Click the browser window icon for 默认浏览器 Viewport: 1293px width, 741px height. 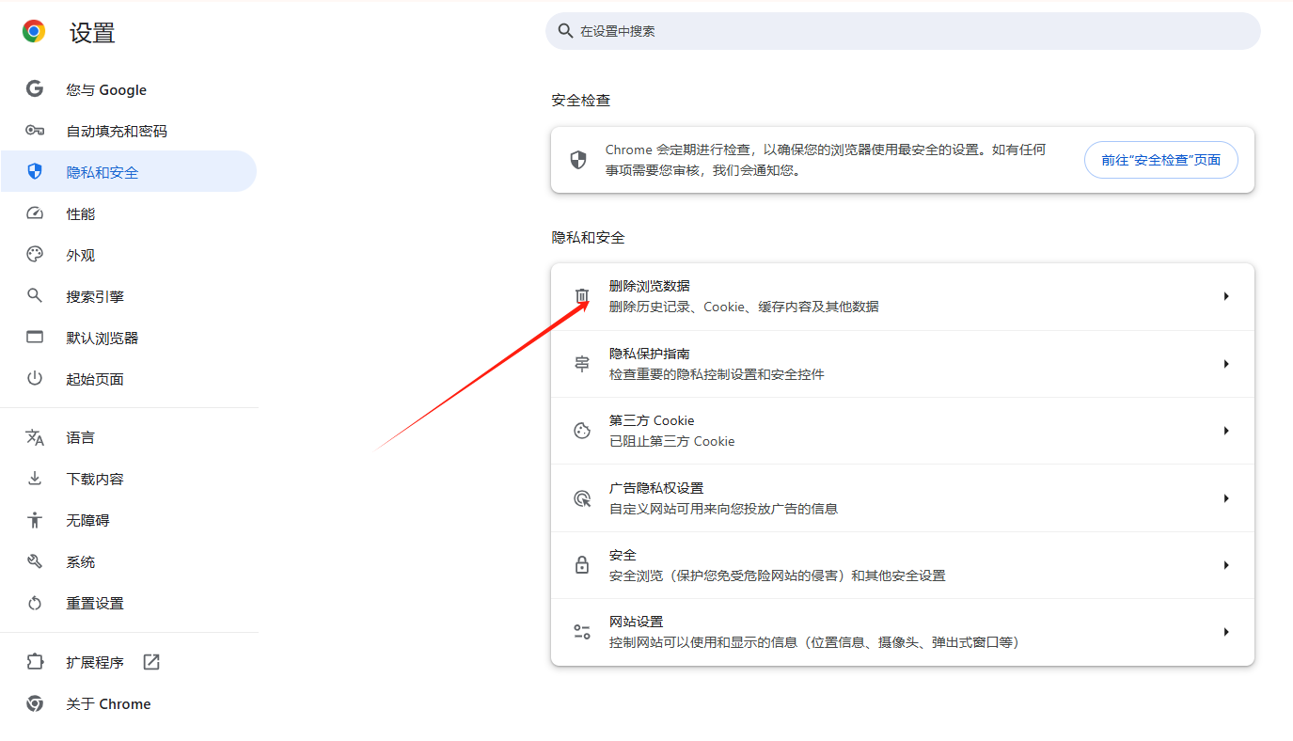pyautogui.click(x=35, y=338)
